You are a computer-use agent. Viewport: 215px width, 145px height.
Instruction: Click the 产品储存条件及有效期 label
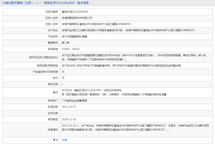click(45, 72)
